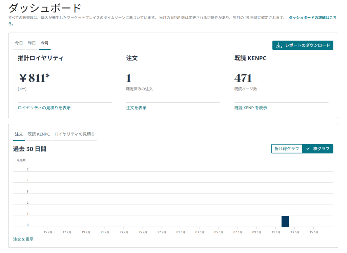Image resolution: width=347 pixels, height=253 pixels.
Task: Switch chart to 既読 KENPC tab
Action: (x=39, y=134)
